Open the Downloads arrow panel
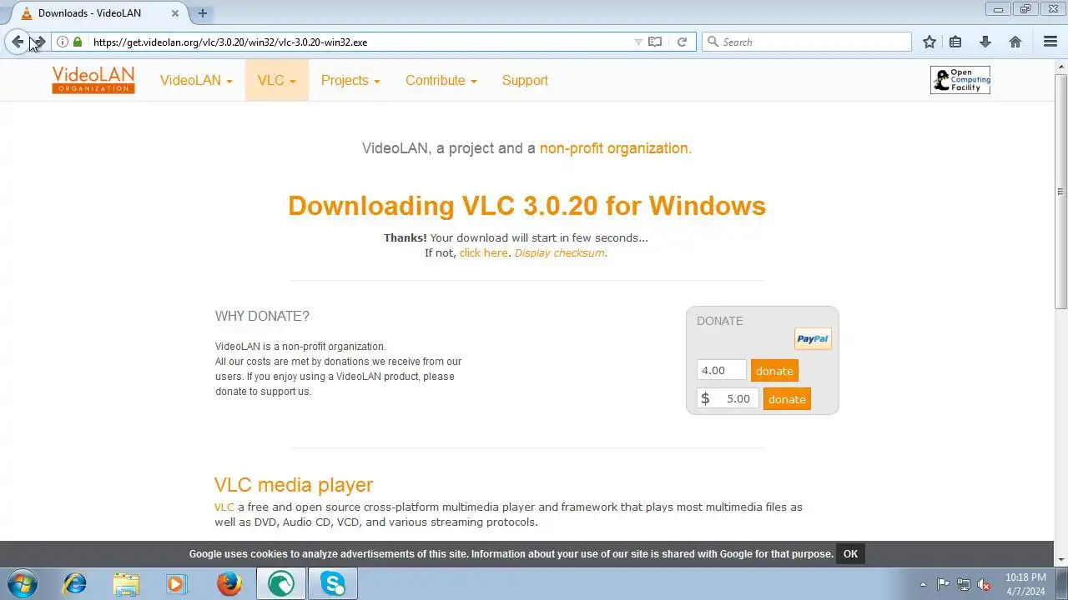This screenshot has height=600, width=1068. pos(985,42)
